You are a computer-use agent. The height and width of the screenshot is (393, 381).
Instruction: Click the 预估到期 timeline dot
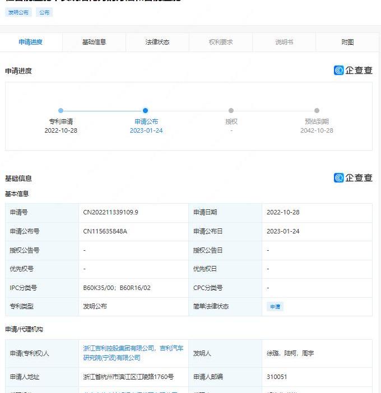coord(317,110)
